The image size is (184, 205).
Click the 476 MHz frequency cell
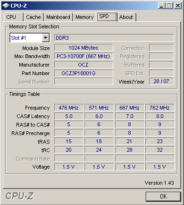click(69, 108)
